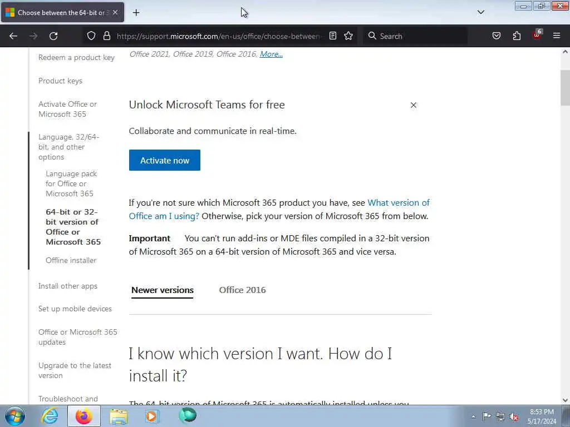This screenshot has height=427, width=570.
Task: Open 'Activate Office or Microsoft 365' sidebar link
Action: [67, 109]
